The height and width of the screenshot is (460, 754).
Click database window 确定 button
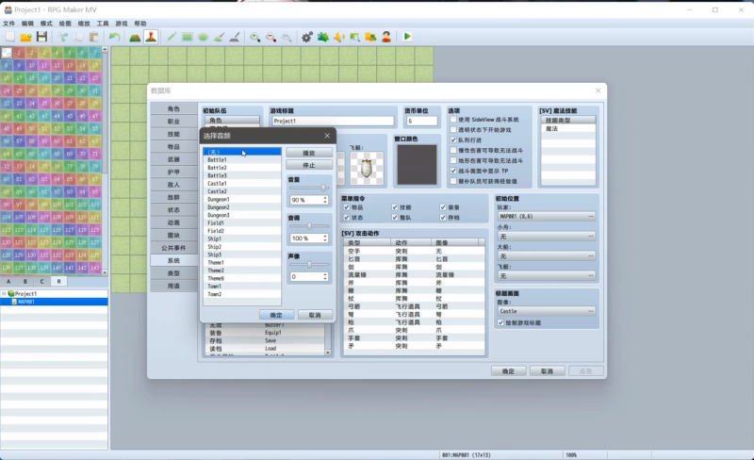click(508, 371)
